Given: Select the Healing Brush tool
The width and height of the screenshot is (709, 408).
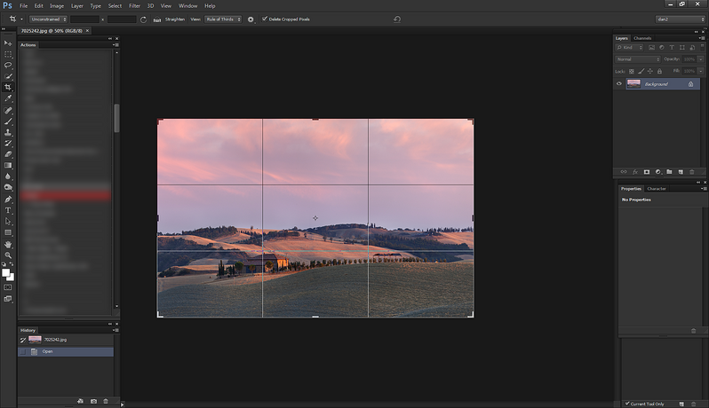Looking at the screenshot, I should pyautogui.click(x=8, y=110).
